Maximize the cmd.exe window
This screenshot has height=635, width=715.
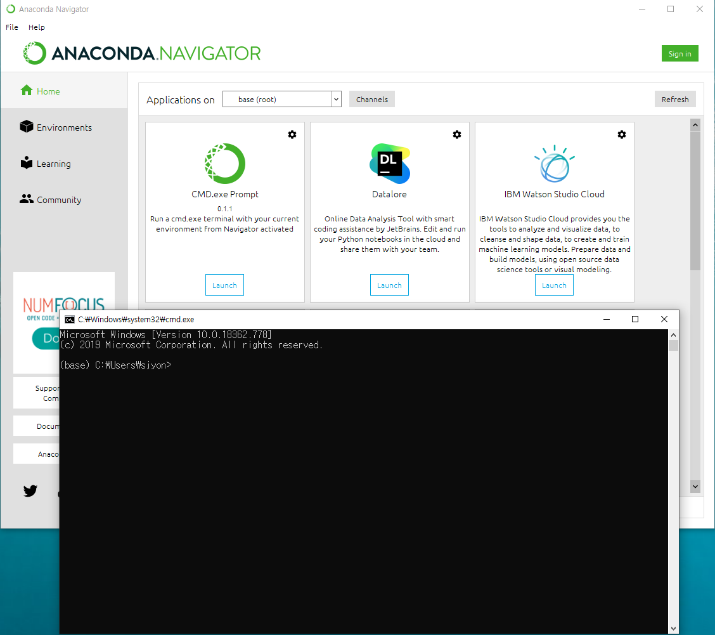634,319
